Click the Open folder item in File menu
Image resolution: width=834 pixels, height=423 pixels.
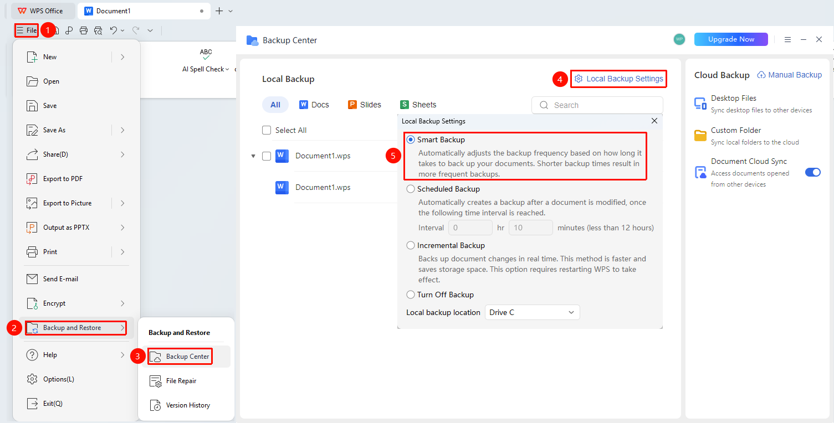(76, 81)
